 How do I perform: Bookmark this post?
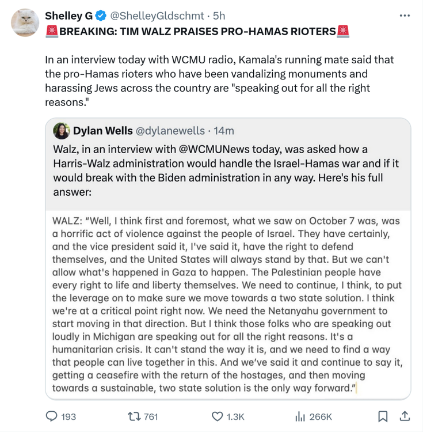coord(383,416)
